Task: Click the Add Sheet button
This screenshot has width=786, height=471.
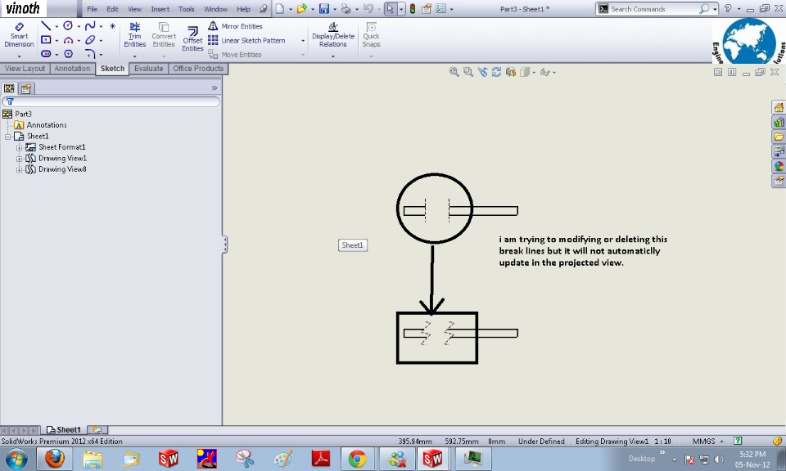Action: 97,429
